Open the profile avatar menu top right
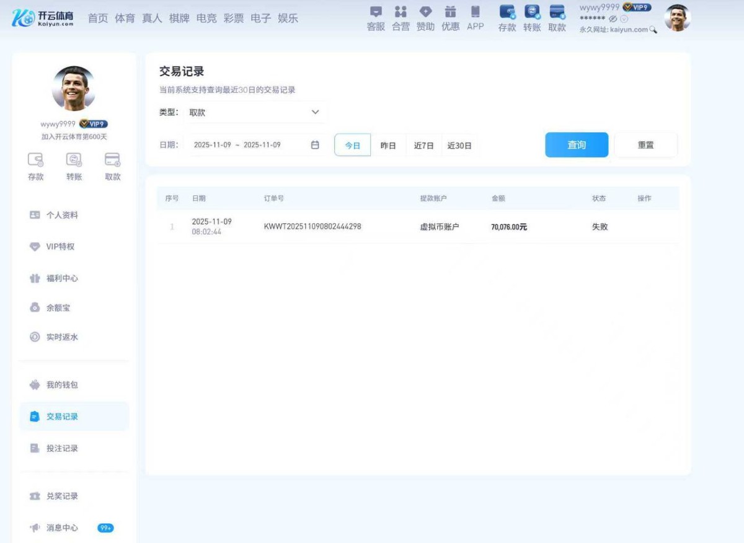 677,17
